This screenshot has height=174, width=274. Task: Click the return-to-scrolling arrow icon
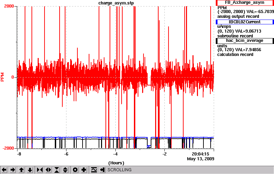coord(102,170)
